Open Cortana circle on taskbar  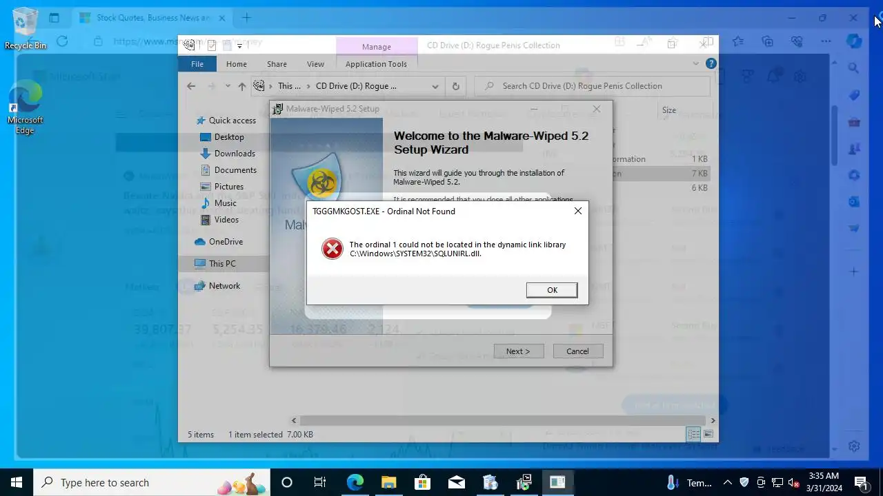pos(287,482)
